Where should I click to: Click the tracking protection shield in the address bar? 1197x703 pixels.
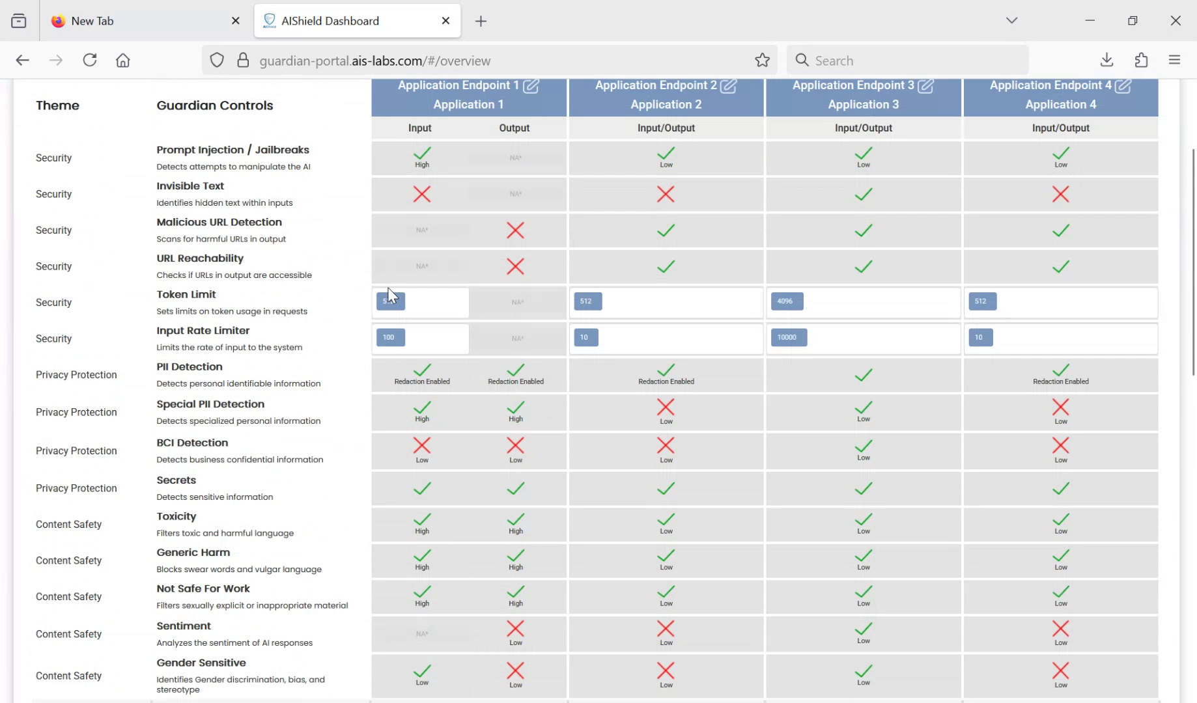pyautogui.click(x=217, y=60)
